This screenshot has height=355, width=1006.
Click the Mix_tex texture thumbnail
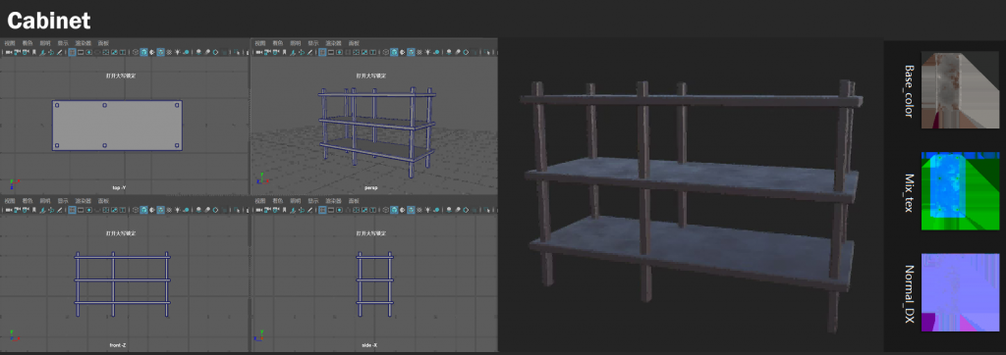[961, 191]
